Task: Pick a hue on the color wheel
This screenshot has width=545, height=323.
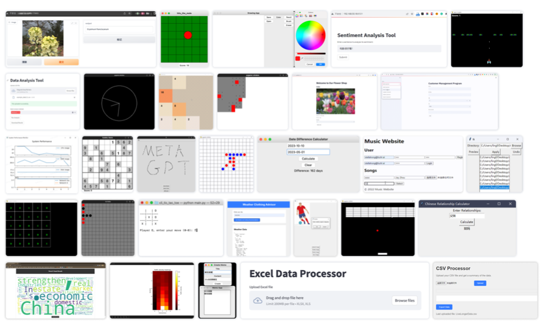Action: 310,35
